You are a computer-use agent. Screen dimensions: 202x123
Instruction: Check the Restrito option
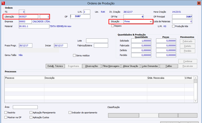pos(6,113)
